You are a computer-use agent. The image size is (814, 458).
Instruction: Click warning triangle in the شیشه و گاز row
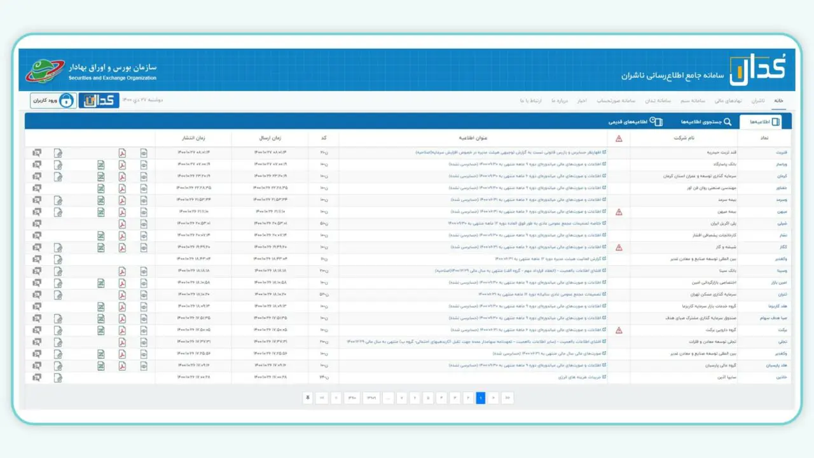point(619,247)
